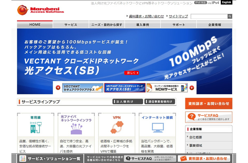Filter lineup by 通信事業者様向け

160,101
